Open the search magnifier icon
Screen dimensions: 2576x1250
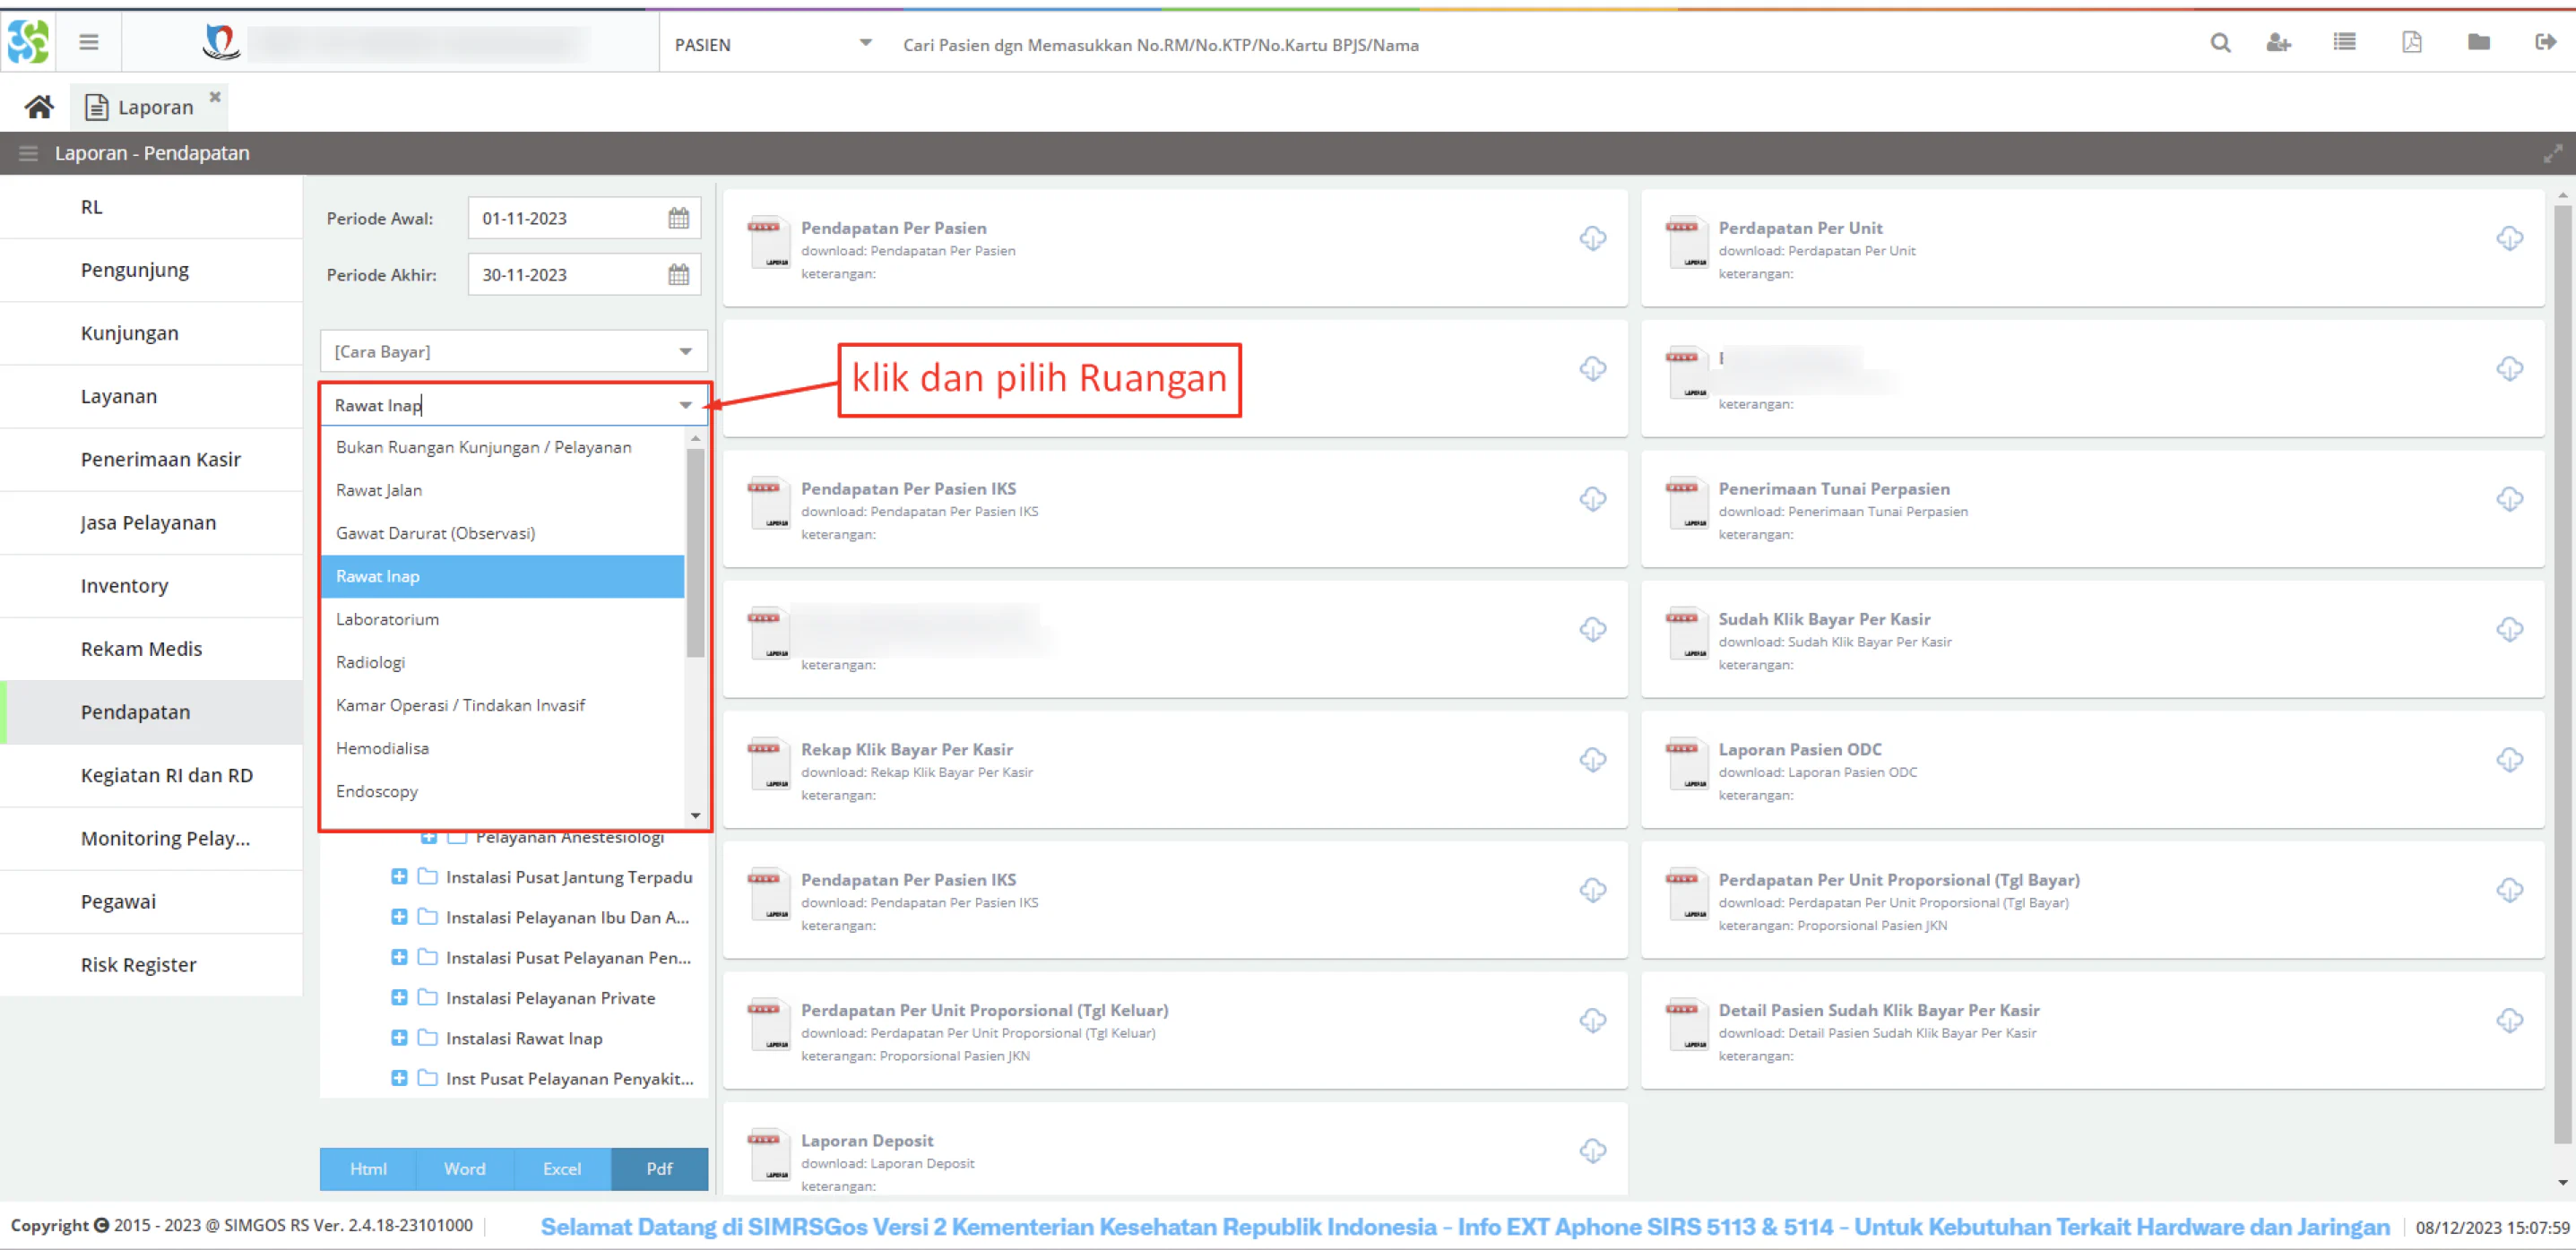2220,43
